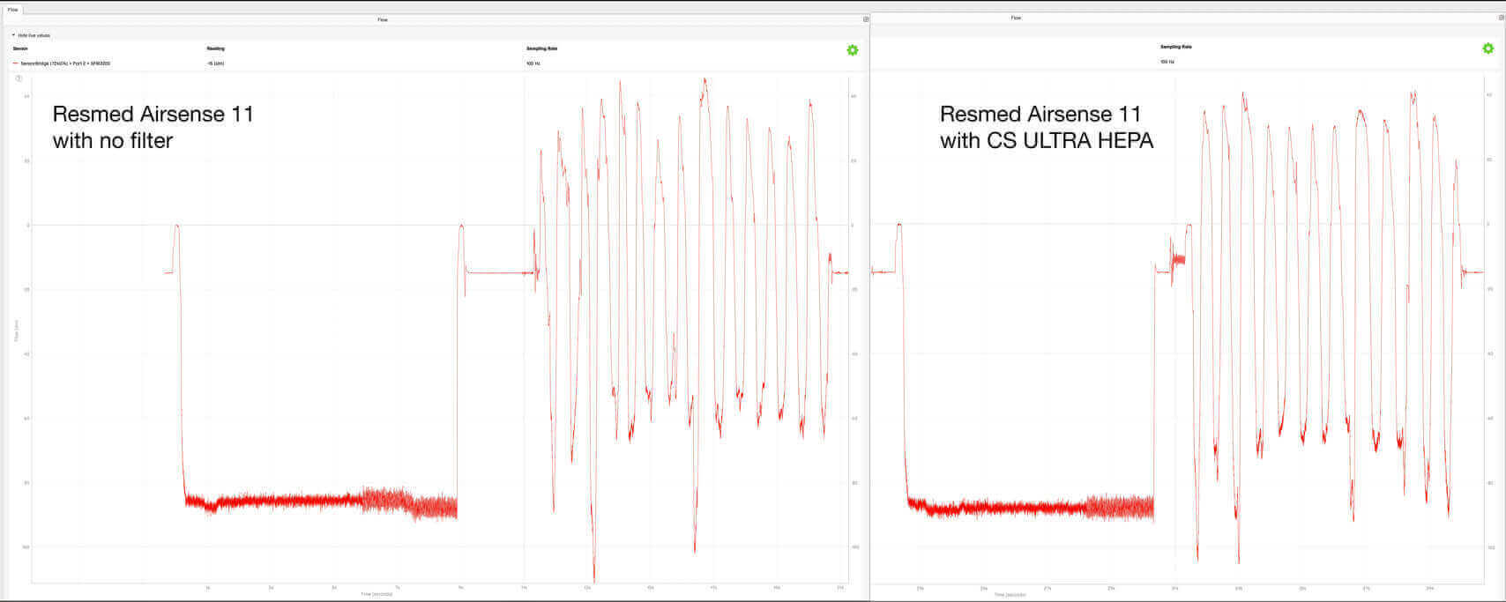
Task: Click the right panel undock icon
Action: pos(1501,18)
